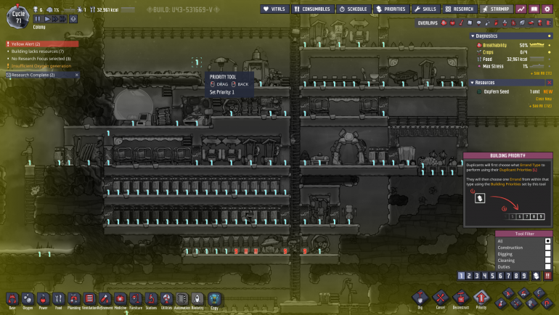
Task: Toggle the priority diagram display button
Action: pos(536,276)
